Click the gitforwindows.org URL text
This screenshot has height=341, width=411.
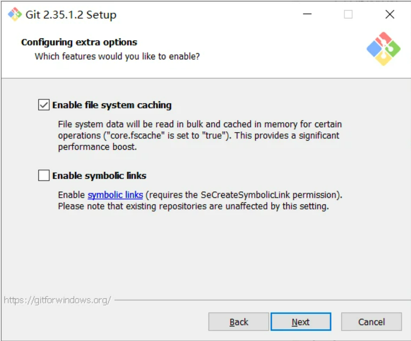[57, 300]
